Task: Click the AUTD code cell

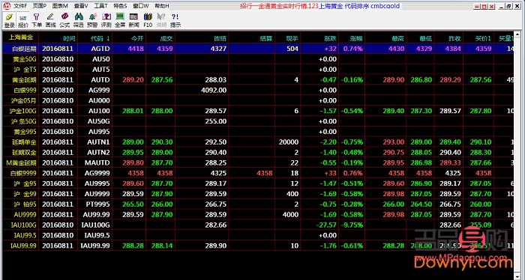Action: 100,80
